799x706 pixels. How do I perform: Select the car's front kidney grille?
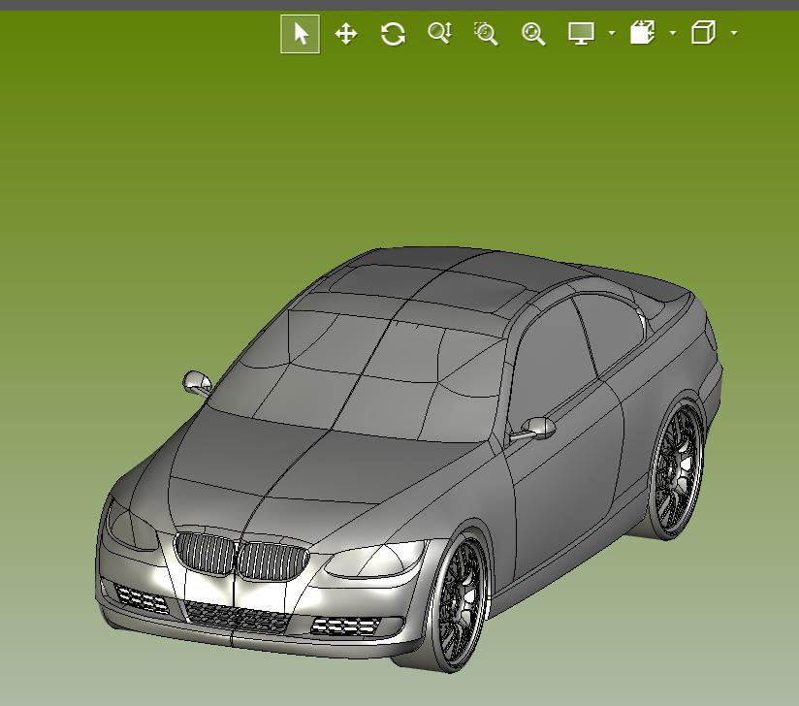(x=242, y=556)
